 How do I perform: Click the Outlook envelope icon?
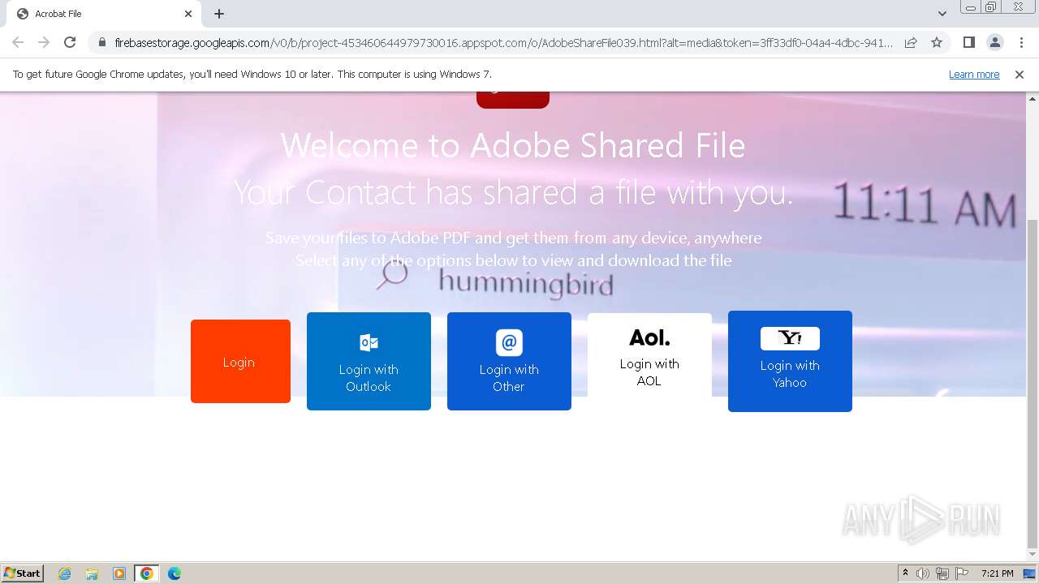pos(369,342)
